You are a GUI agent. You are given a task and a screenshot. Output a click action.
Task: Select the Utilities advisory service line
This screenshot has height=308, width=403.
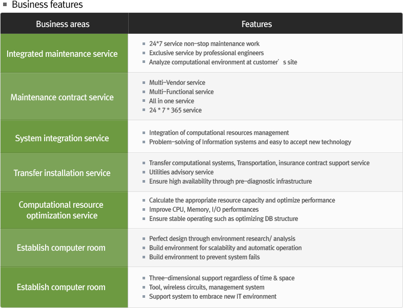point(181,172)
